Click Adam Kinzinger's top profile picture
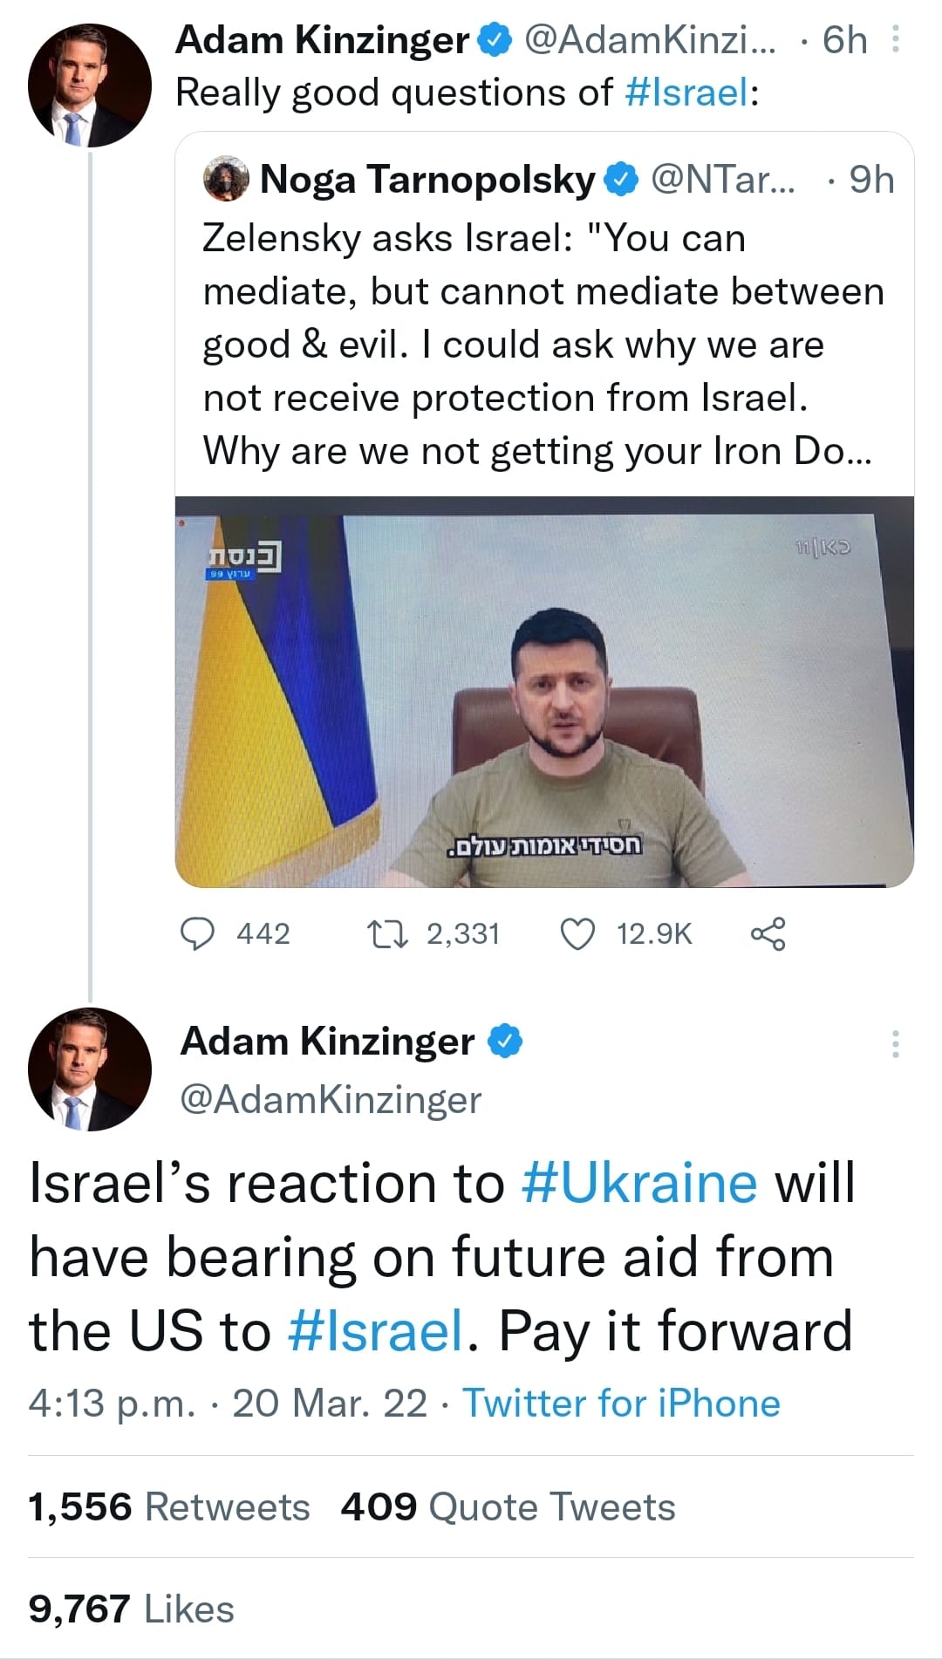 [89, 85]
